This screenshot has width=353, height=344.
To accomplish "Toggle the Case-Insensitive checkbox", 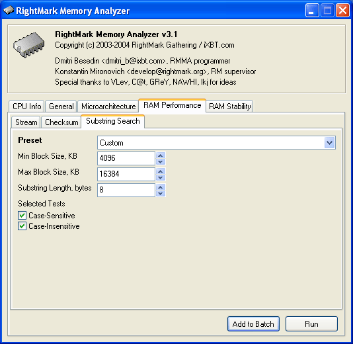I will (x=22, y=226).
